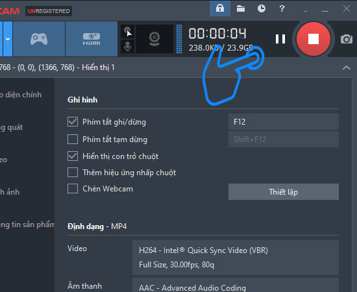The image size is (357, 292).
Task: Toggle the webcam overlay icon
Action: (154, 39)
